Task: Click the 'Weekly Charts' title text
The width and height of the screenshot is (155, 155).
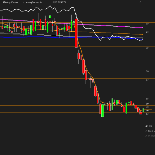Action: 11,2
